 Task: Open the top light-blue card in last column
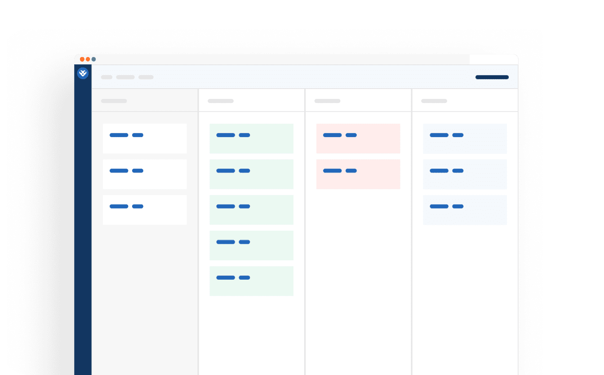(x=465, y=138)
